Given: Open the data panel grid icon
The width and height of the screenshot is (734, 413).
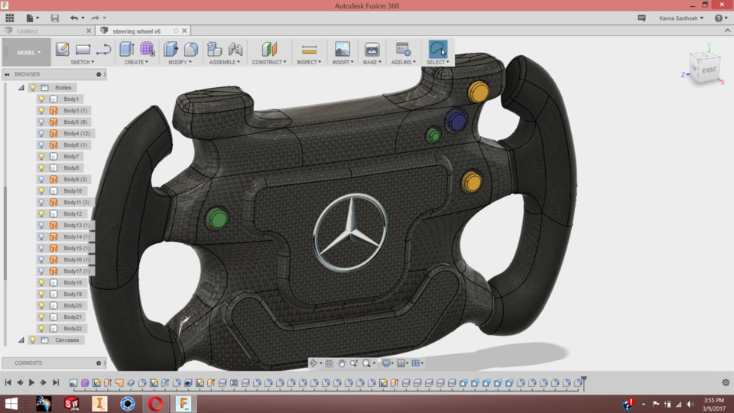Looking at the screenshot, I should click(x=10, y=18).
